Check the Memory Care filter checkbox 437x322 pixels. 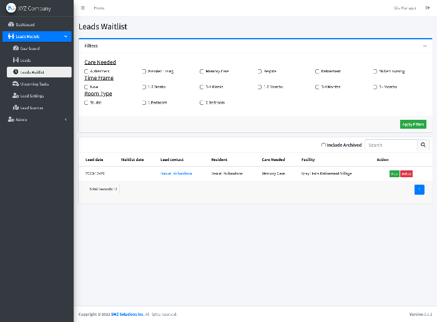tap(202, 71)
